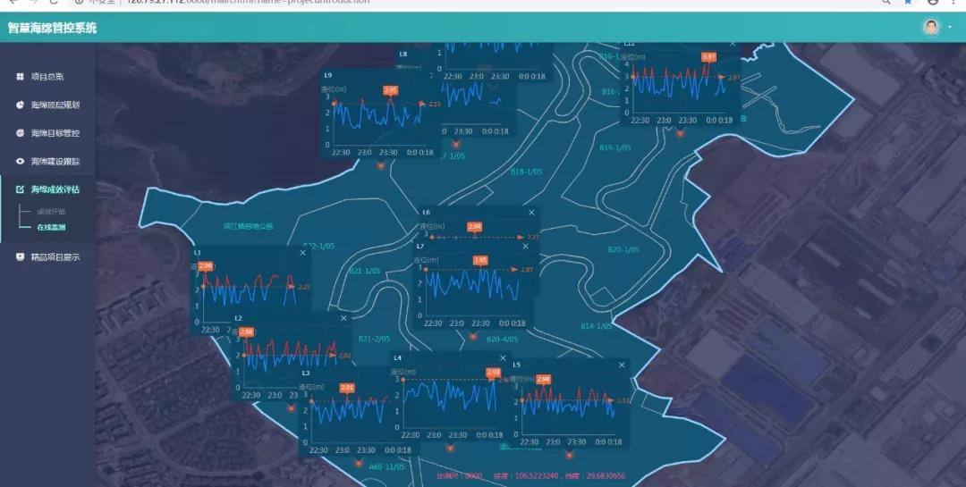Open the 成效评估 submenu item
This screenshot has height=487, width=966.
point(51,212)
